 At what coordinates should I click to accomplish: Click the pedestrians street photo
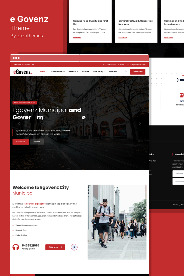click(x=117, y=222)
